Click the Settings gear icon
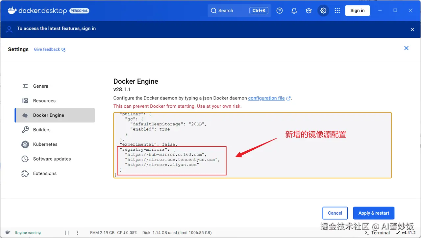The image size is (421, 238). tap(323, 11)
